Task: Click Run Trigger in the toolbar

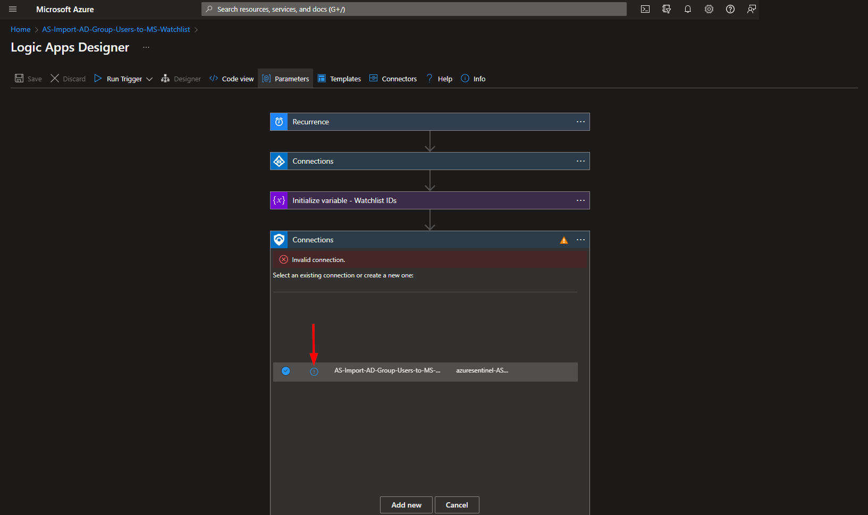Action: (x=119, y=79)
